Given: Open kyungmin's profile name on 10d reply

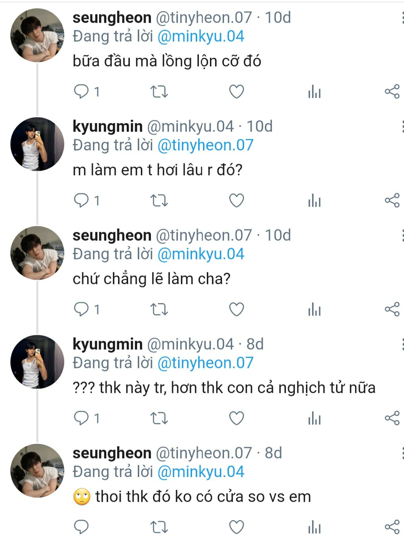Looking at the screenshot, I should pyautogui.click(x=107, y=127).
